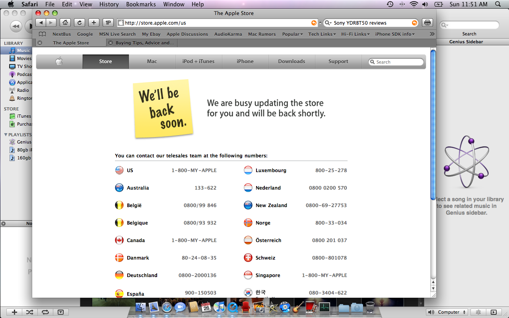Open the iPhone navigation tab
This screenshot has height=318, width=509.
(x=245, y=61)
